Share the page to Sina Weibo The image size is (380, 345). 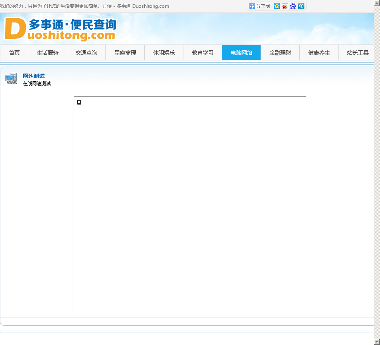click(x=285, y=6)
